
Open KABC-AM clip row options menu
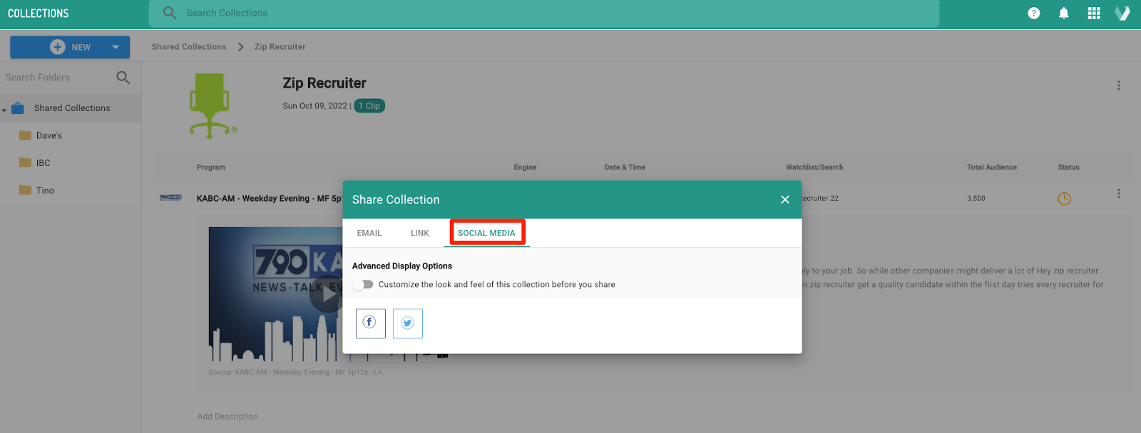[1118, 194]
